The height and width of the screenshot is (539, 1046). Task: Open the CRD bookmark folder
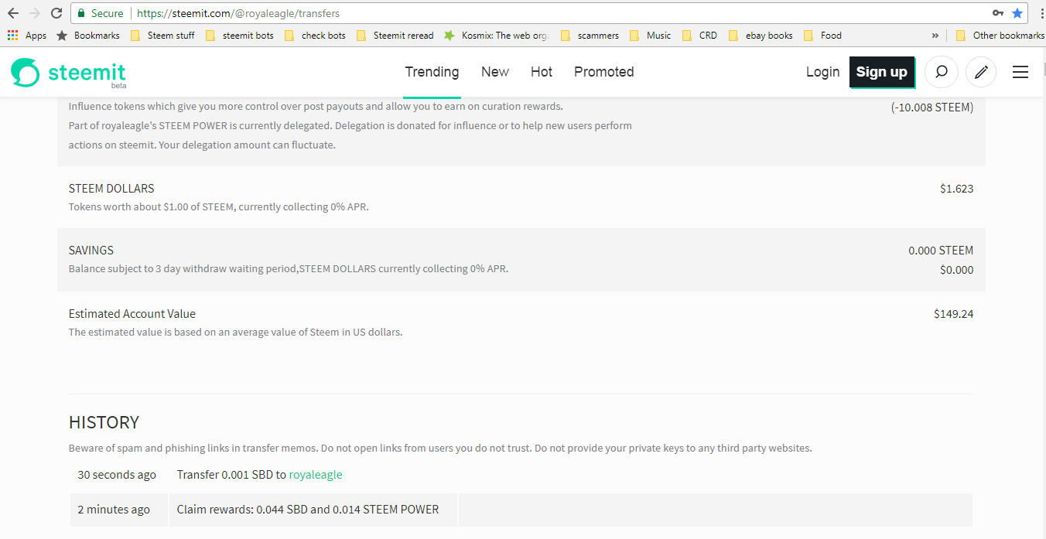[x=699, y=36]
